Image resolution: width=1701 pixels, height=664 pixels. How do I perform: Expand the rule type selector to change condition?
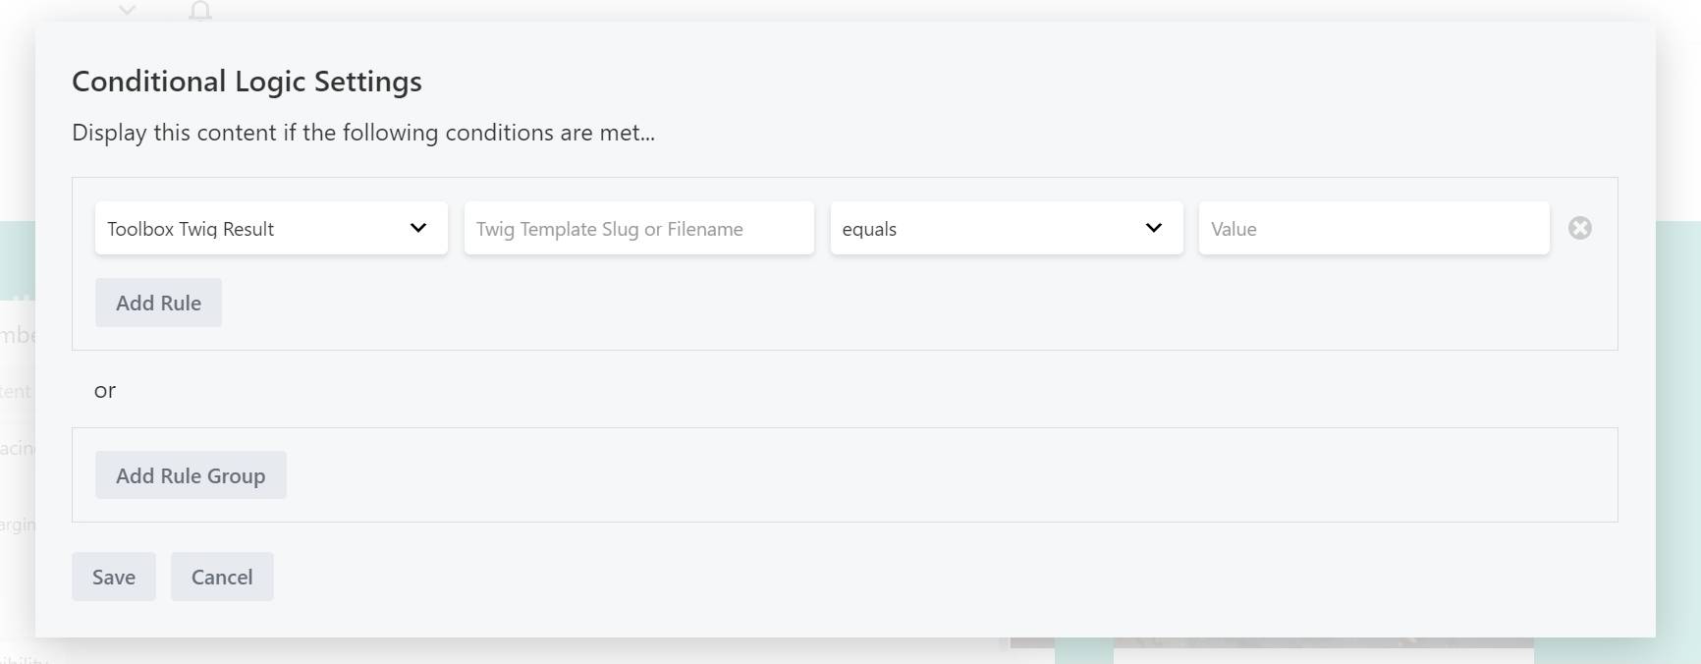270,228
